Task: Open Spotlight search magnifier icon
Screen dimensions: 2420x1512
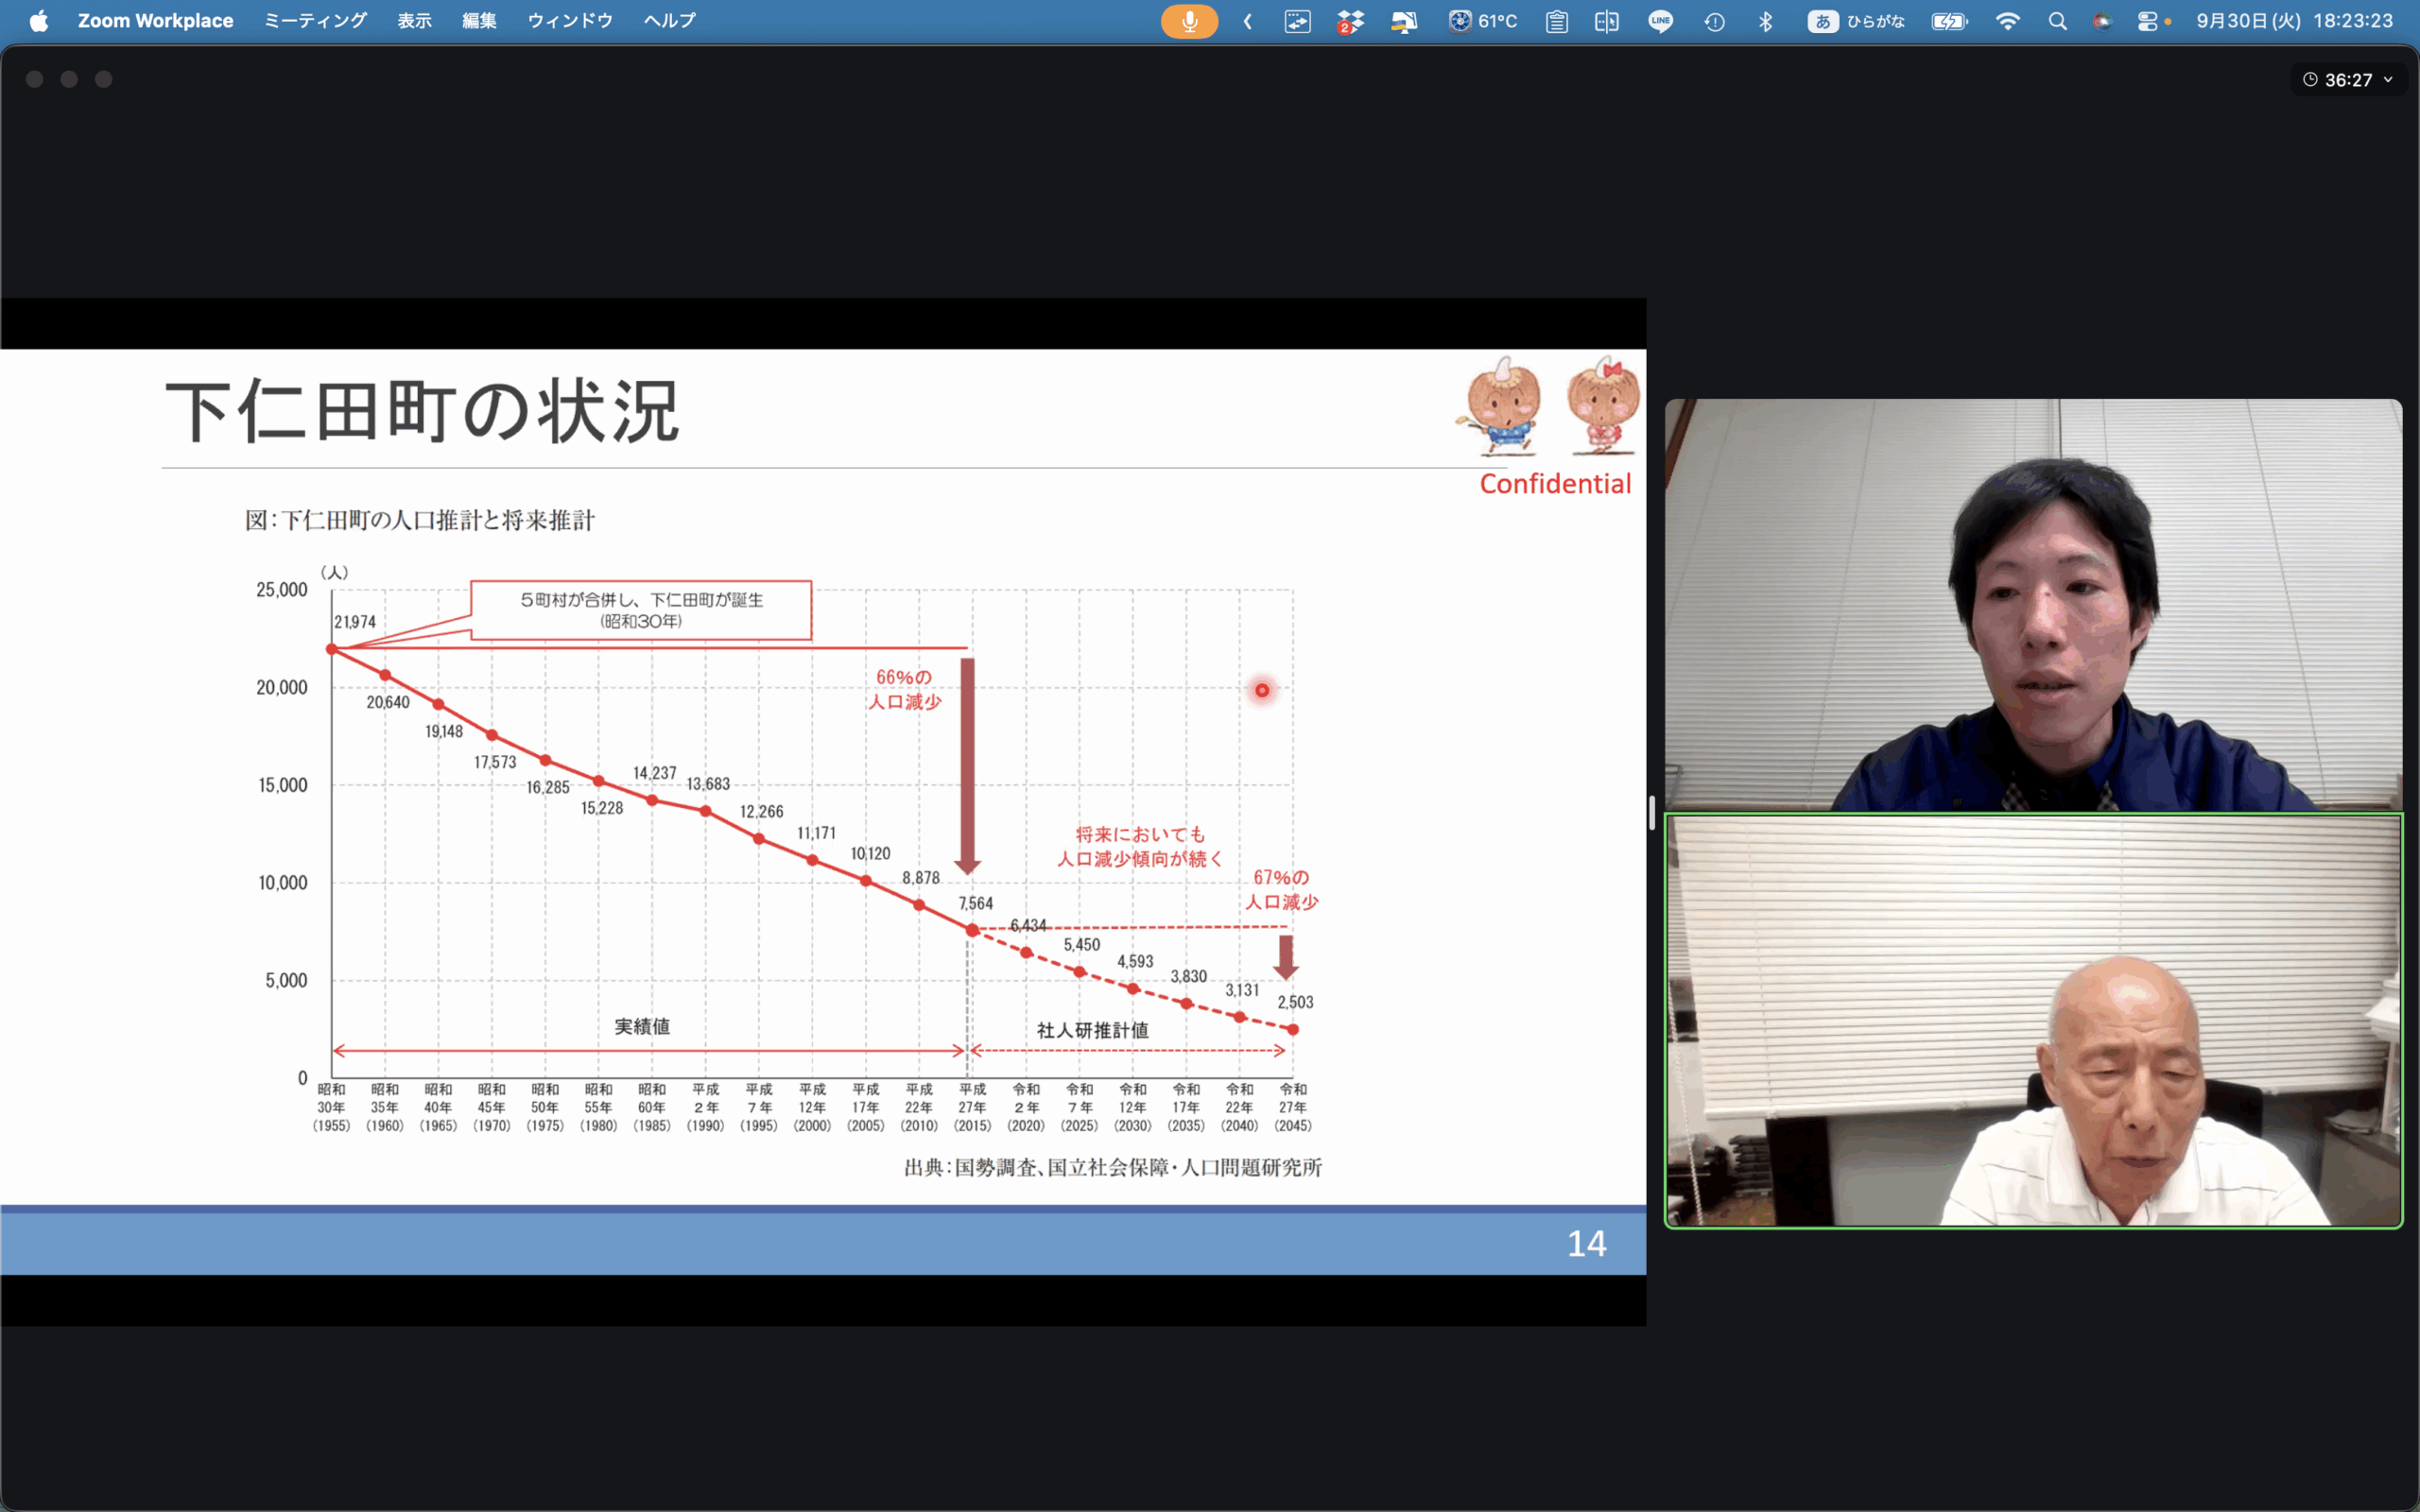Action: tap(2057, 21)
